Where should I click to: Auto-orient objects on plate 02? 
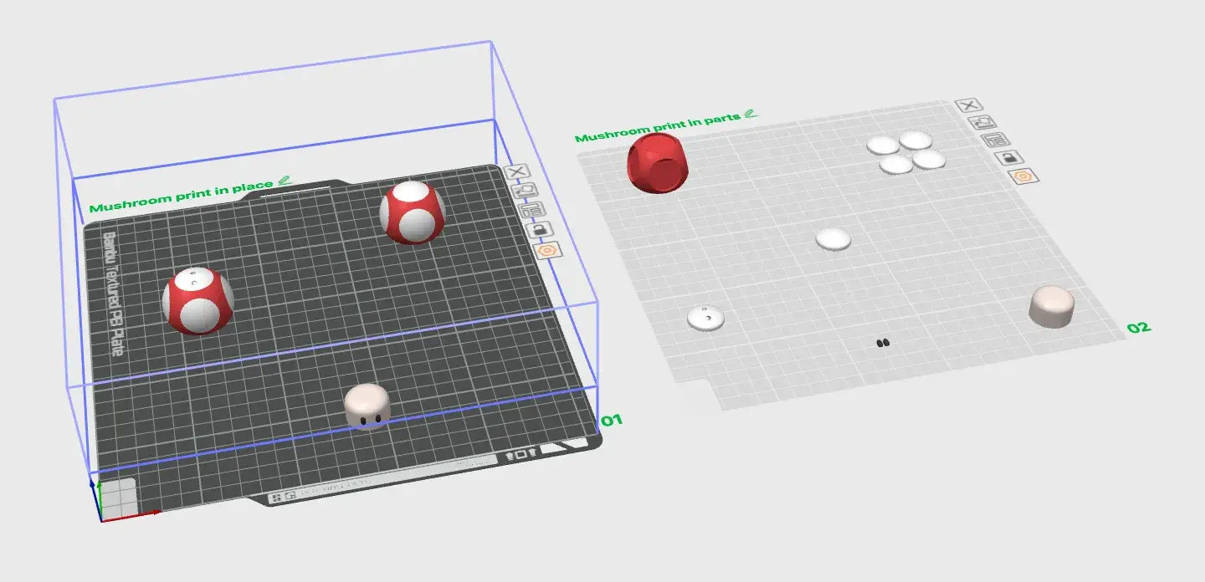coord(981,123)
